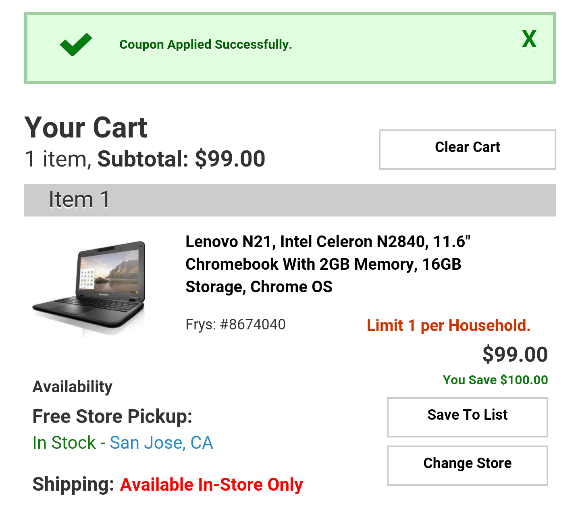The height and width of the screenshot is (506, 578).
Task: Click the In Stock status text
Action: (x=64, y=443)
